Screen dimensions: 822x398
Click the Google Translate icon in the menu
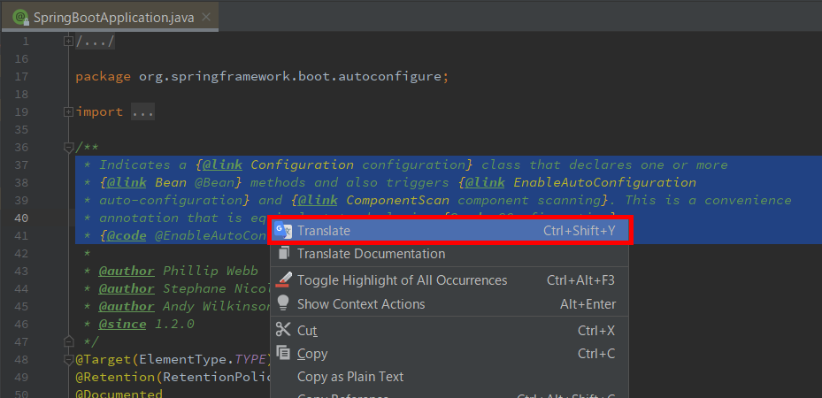click(x=283, y=230)
